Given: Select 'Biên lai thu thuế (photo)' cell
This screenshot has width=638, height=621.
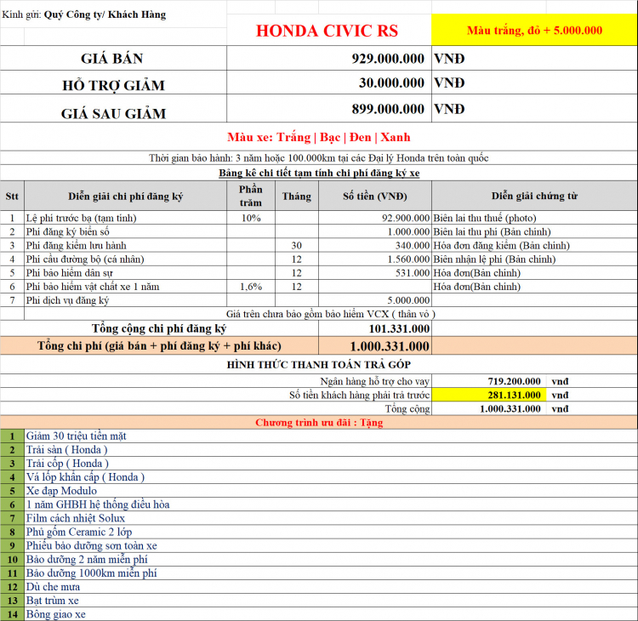Looking at the screenshot, I should coord(534,218).
